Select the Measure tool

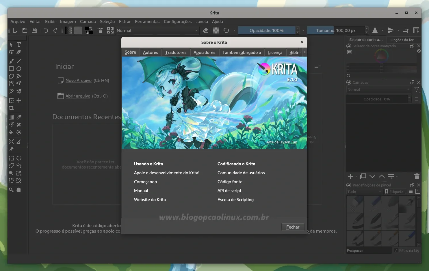(19, 141)
